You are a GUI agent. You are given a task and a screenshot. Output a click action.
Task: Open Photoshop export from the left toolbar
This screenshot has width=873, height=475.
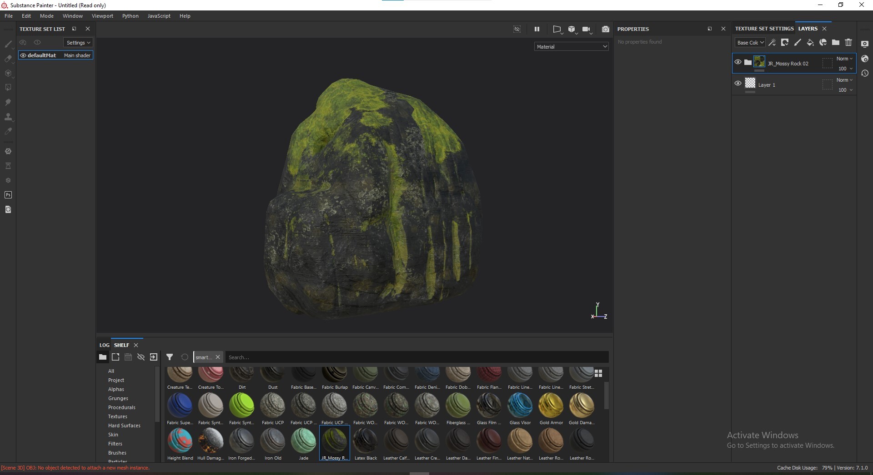[x=8, y=195]
